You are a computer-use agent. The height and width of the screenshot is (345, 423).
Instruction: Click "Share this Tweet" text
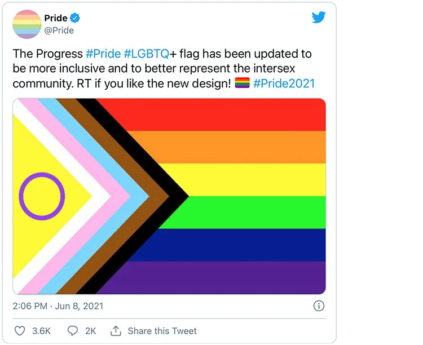tap(162, 331)
